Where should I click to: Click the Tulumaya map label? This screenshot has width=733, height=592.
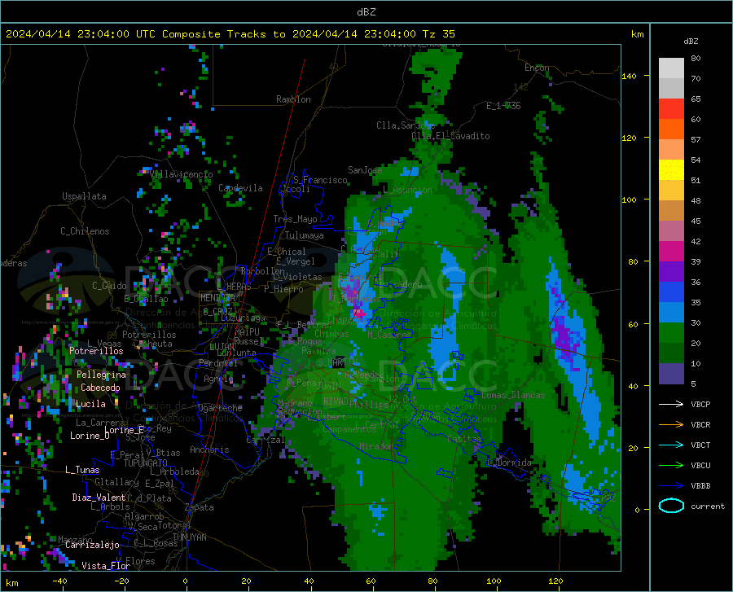click(x=304, y=235)
